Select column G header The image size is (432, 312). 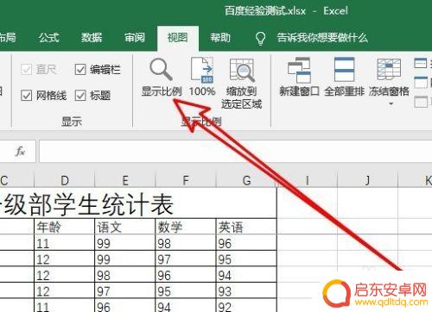click(246, 180)
